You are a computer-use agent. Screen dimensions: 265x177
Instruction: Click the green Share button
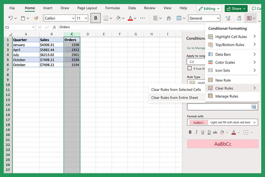tap(236, 9)
